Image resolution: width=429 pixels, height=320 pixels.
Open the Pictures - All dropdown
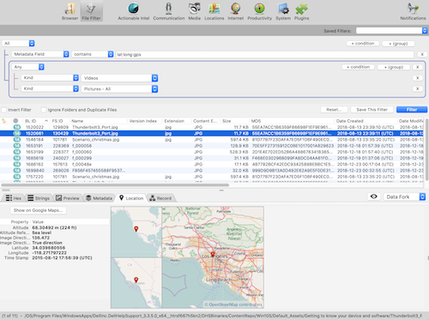point(119,89)
